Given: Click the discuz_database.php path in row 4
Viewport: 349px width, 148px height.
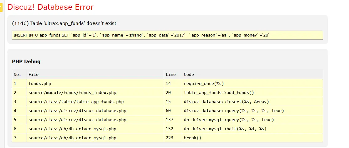Looking at the screenshot, I should pos(77,111).
